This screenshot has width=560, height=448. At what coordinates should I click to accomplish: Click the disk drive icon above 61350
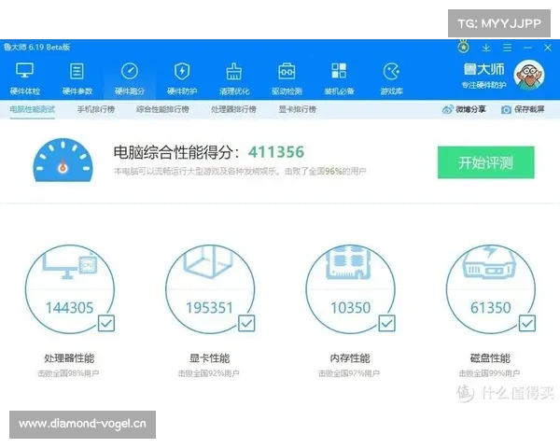[489, 262]
